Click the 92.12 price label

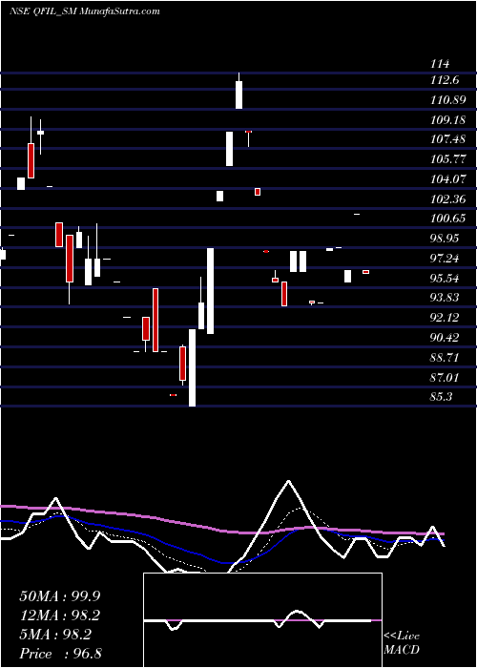pos(445,318)
